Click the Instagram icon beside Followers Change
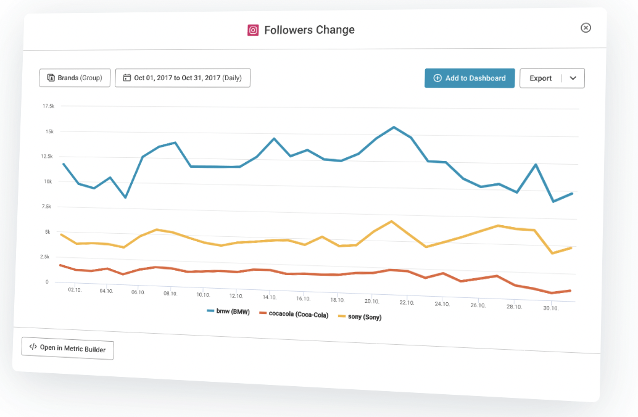 click(x=253, y=30)
